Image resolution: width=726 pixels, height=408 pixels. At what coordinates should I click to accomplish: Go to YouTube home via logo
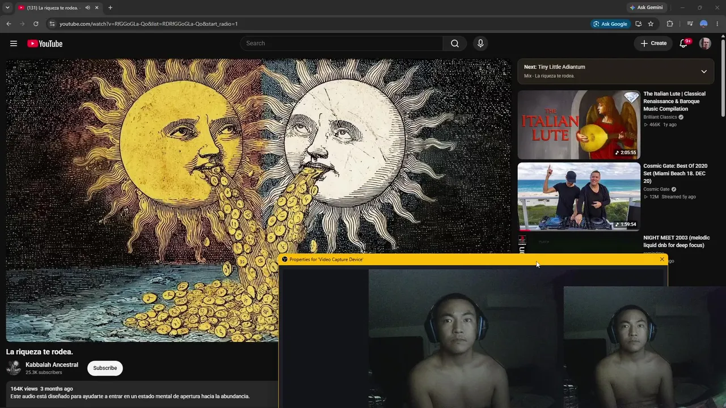[45, 44]
